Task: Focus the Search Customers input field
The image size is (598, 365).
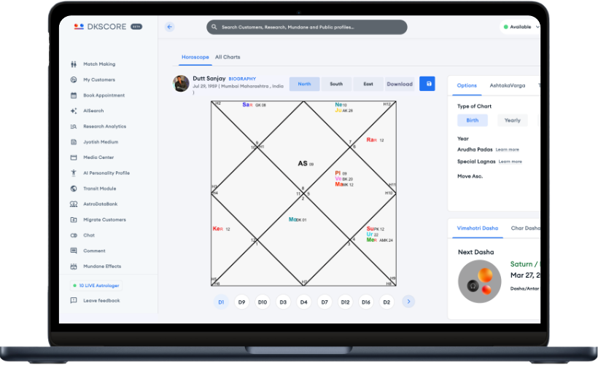Action: click(307, 27)
